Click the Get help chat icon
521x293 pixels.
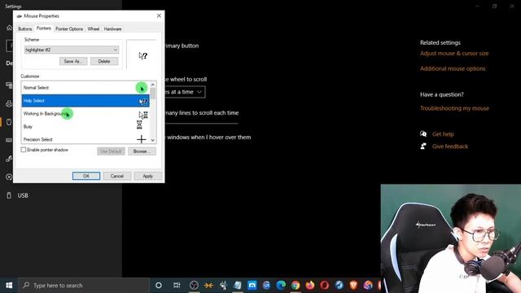coord(423,133)
